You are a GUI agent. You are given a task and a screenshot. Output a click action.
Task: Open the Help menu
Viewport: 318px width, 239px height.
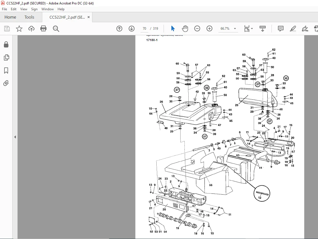(61, 9)
